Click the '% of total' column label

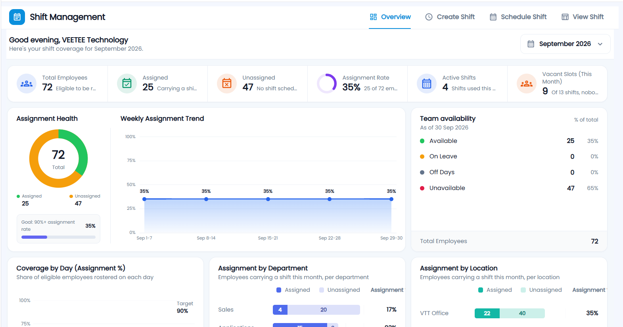pyautogui.click(x=586, y=120)
